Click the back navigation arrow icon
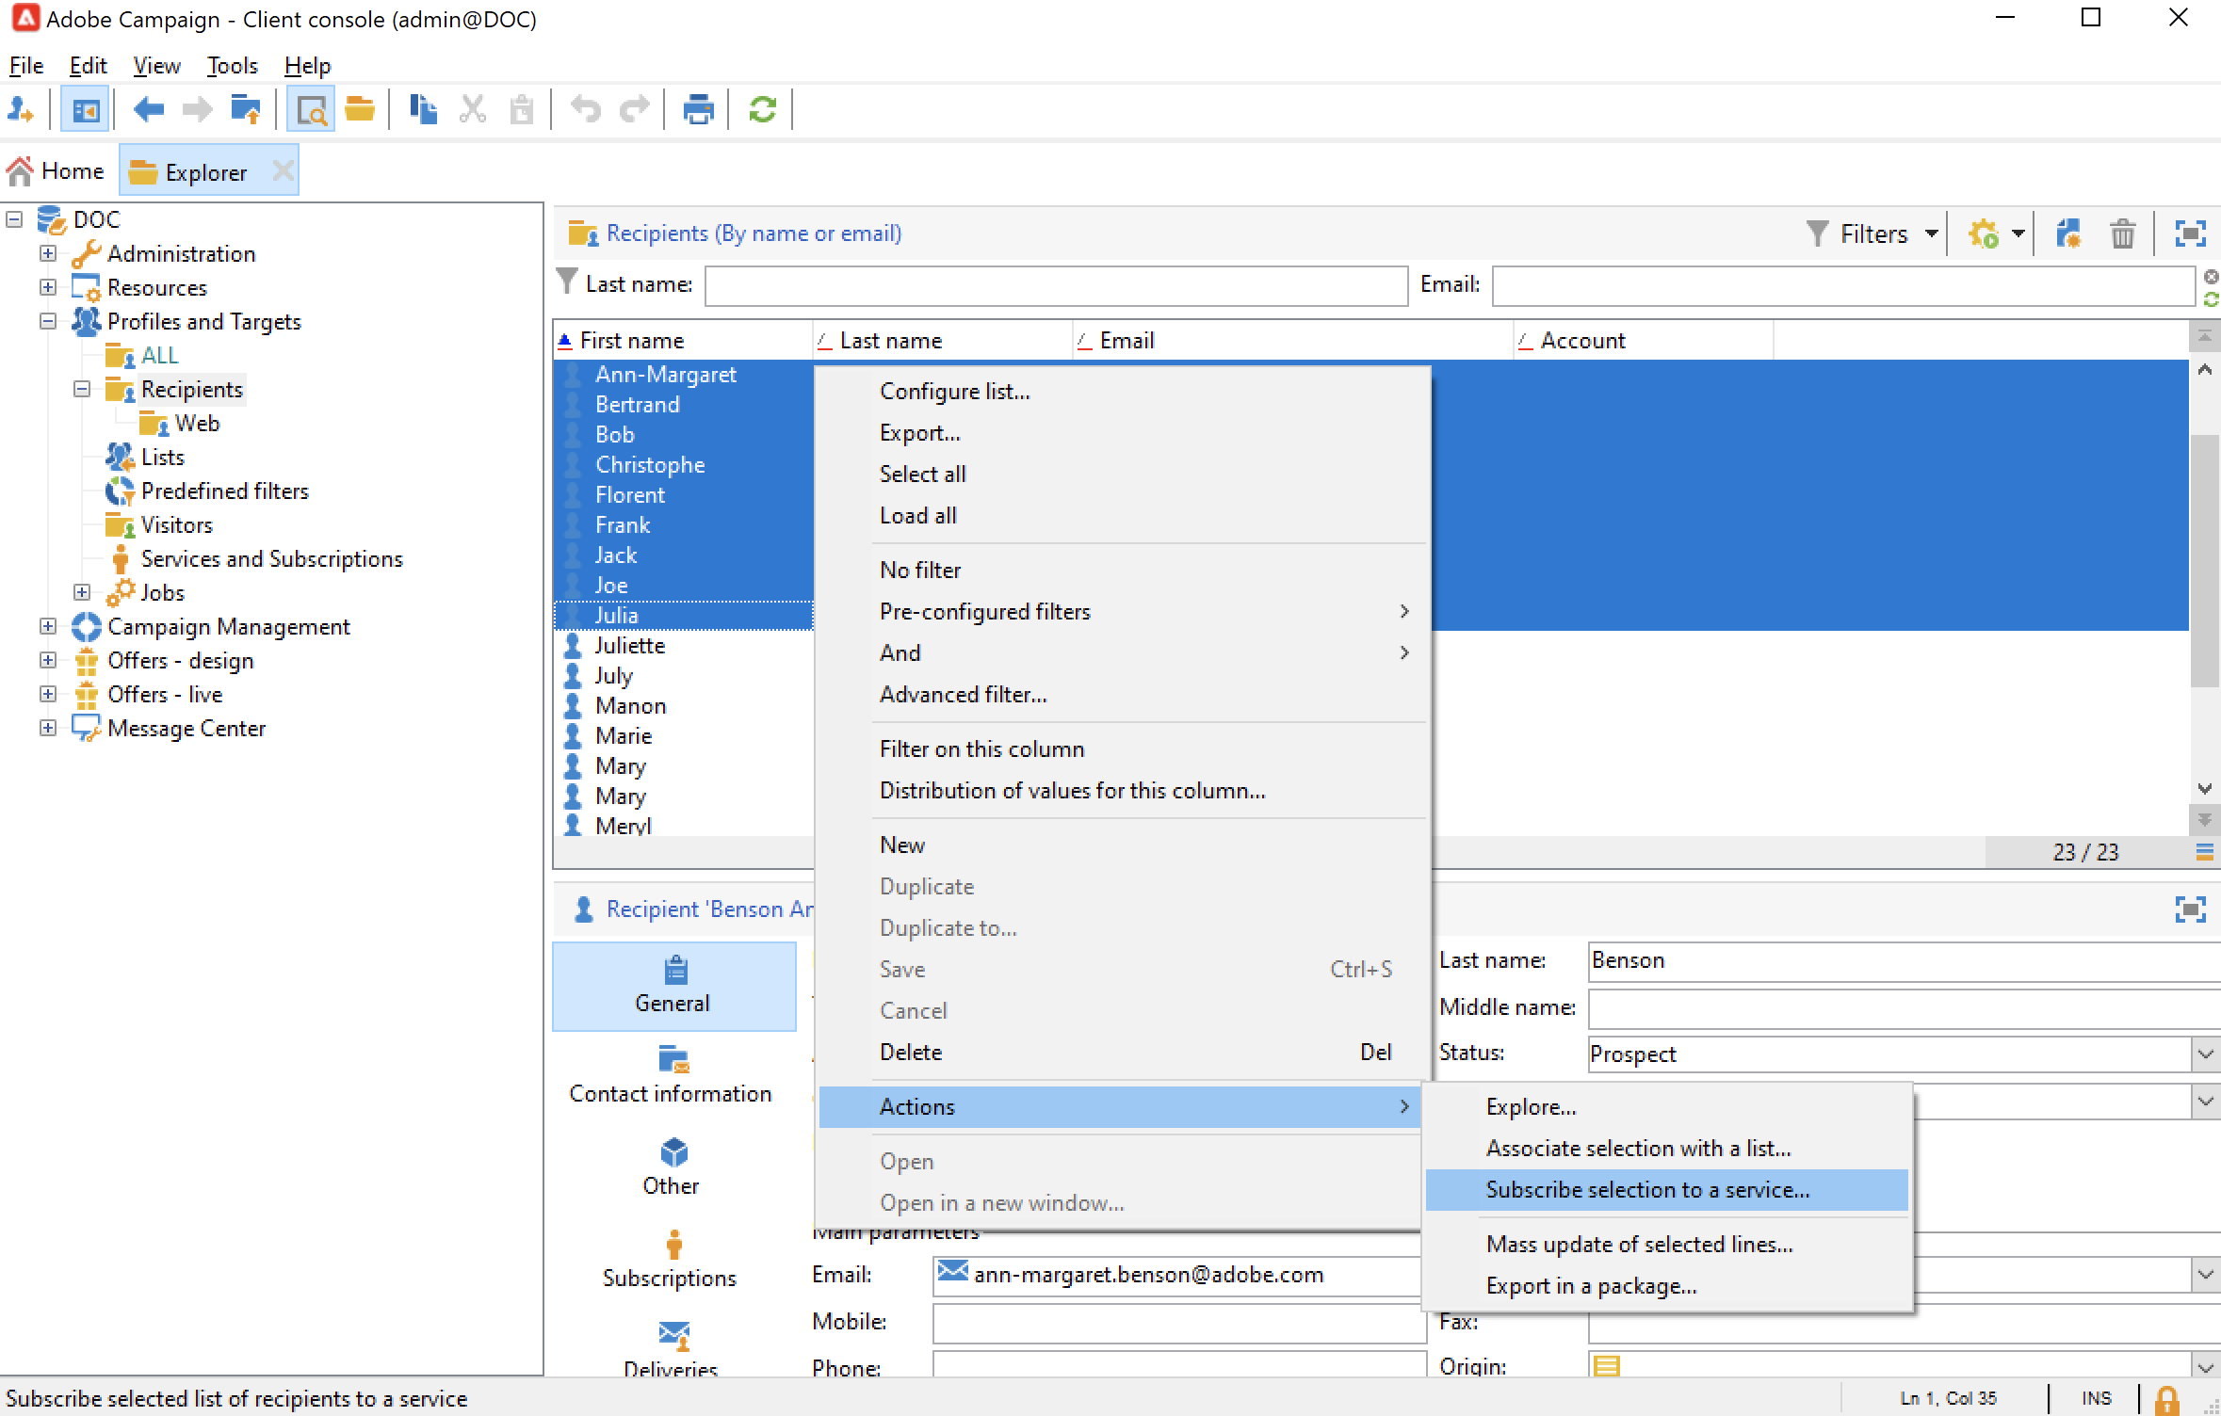 [x=148, y=110]
